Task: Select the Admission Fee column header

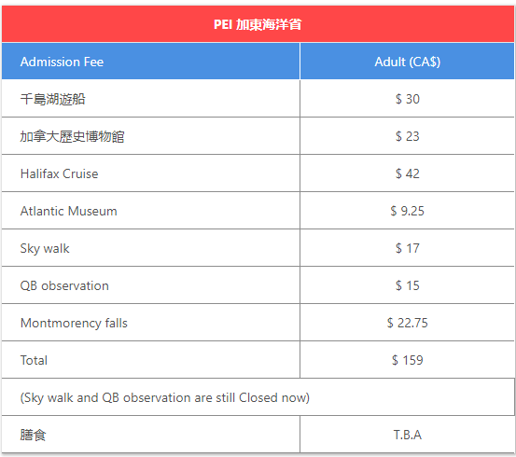Action: [x=151, y=62]
